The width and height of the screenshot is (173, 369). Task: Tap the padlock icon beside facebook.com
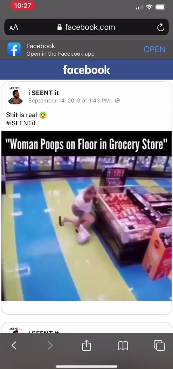click(60, 27)
